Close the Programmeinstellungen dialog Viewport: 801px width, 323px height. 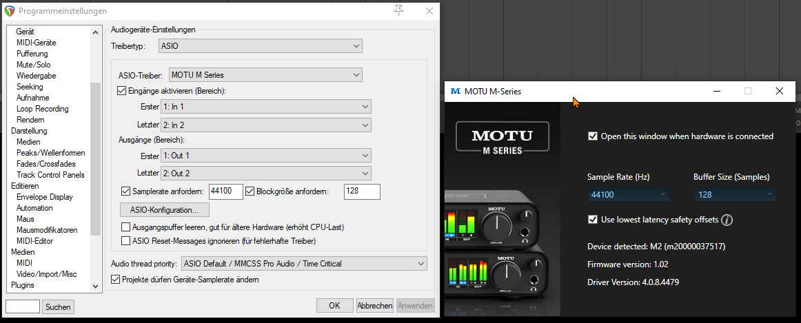pyautogui.click(x=429, y=11)
